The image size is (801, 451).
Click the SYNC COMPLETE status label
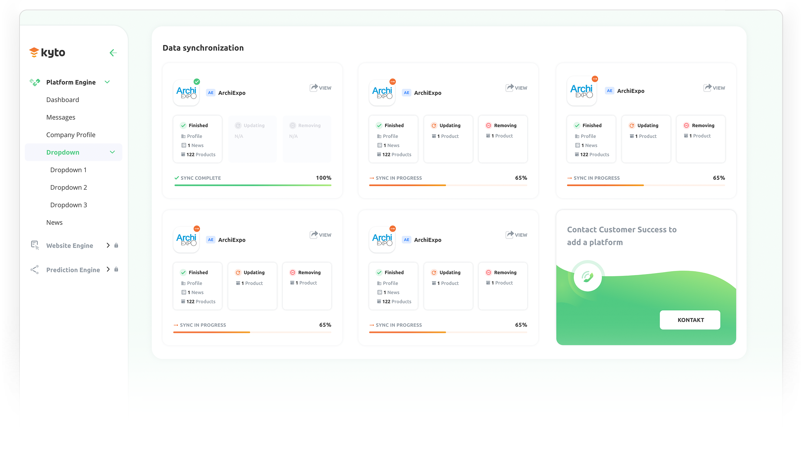(x=198, y=178)
